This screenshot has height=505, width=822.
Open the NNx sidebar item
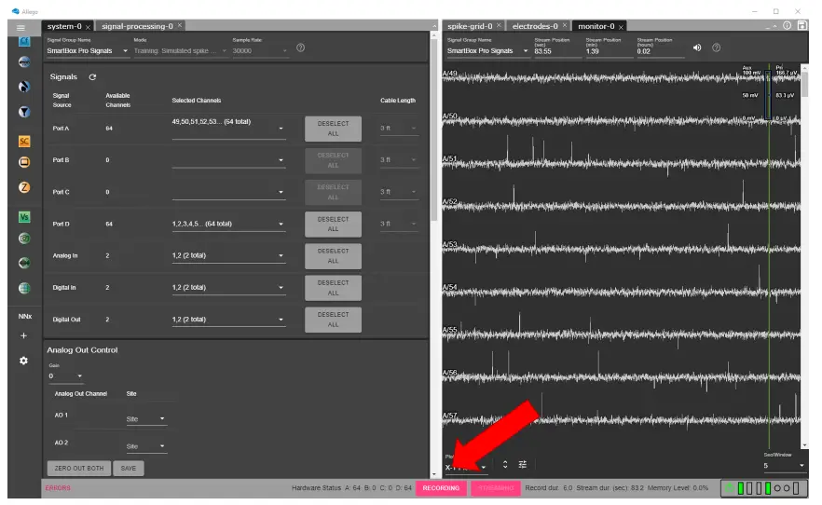[24, 316]
